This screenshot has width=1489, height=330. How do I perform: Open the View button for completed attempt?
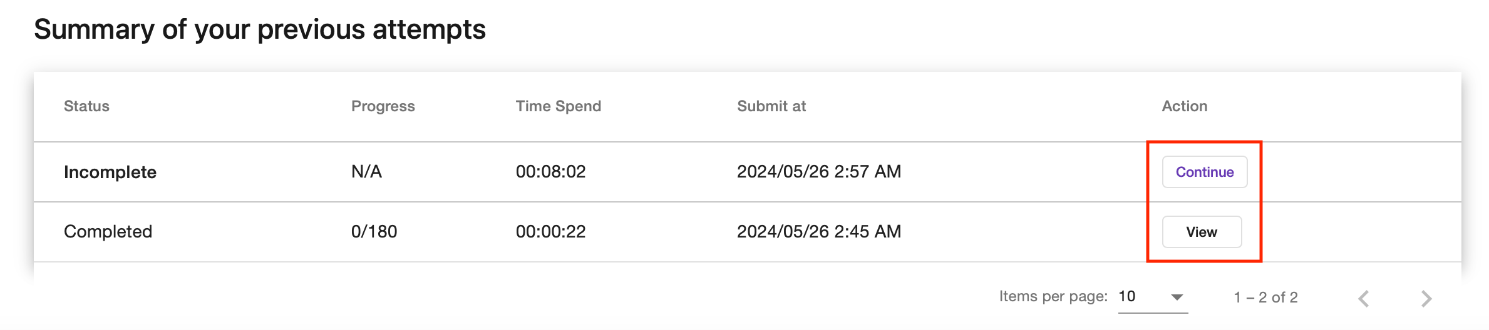pyautogui.click(x=1202, y=232)
